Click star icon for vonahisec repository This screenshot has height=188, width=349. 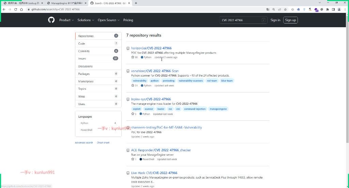133,85
